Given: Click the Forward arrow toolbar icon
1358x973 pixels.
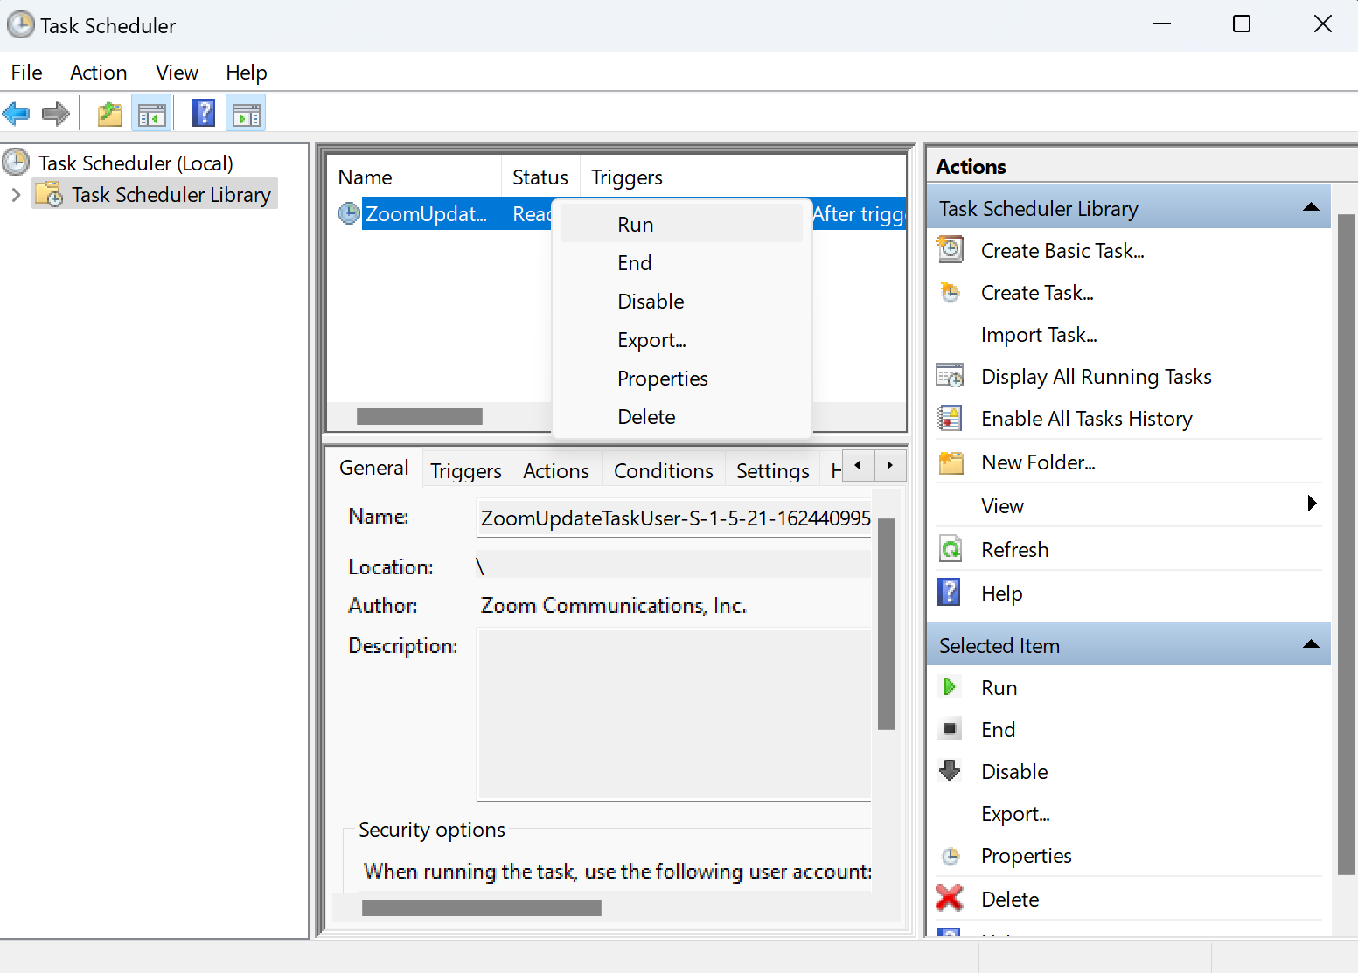Looking at the screenshot, I should pos(56,113).
